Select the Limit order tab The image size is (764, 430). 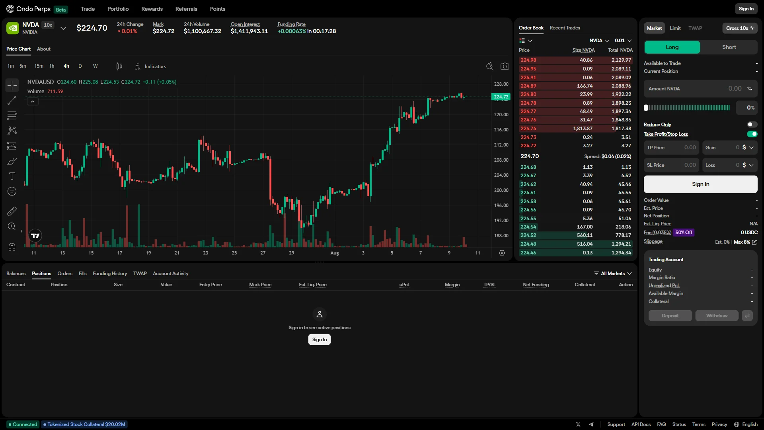(675, 28)
